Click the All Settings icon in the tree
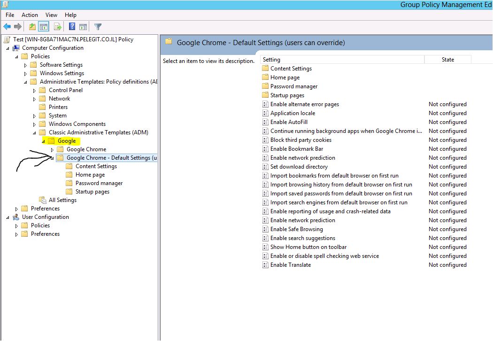 tap(42, 200)
